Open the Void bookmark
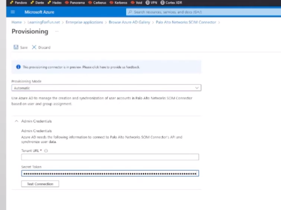The image size is (281, 210). pyautogui.click(x=136, y=3)
